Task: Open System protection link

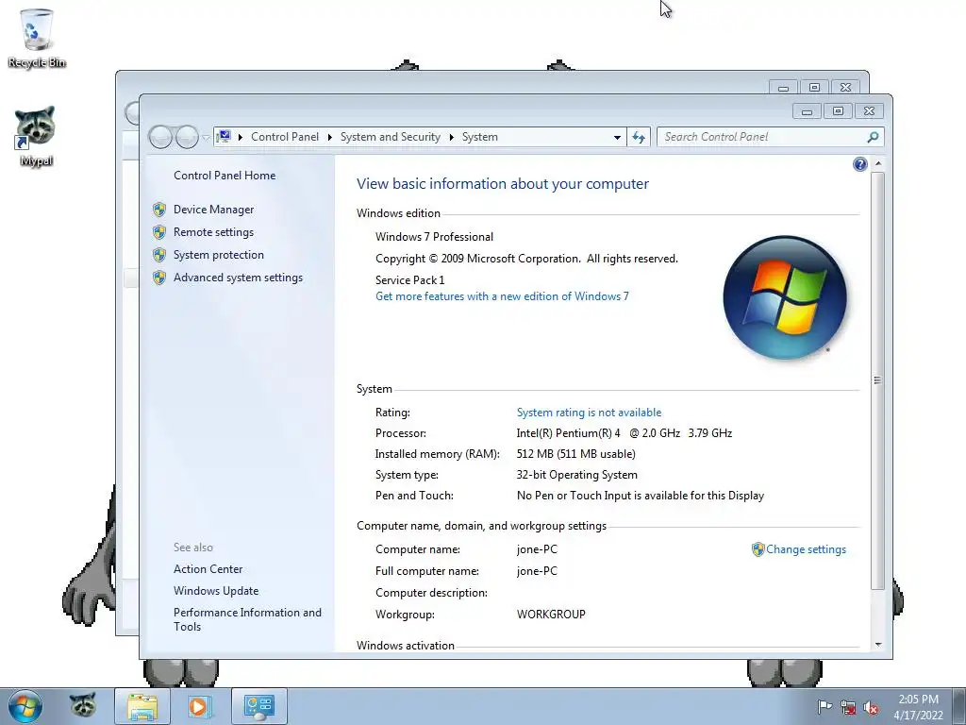Action: click(x=218, y=255)
